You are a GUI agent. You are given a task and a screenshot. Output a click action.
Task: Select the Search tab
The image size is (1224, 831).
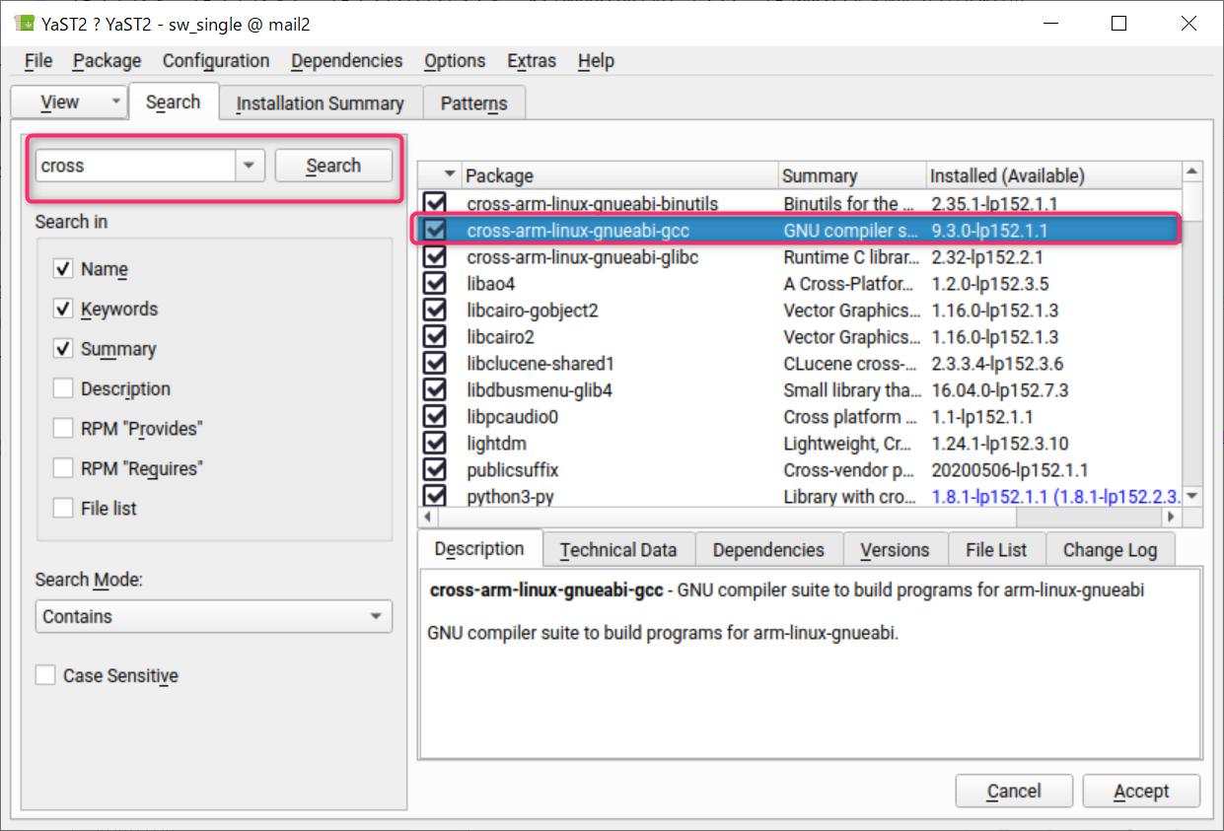(x=173, y=102)
